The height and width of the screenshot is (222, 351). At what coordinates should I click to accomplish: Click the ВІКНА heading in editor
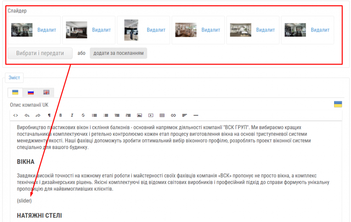coord(26,162)
